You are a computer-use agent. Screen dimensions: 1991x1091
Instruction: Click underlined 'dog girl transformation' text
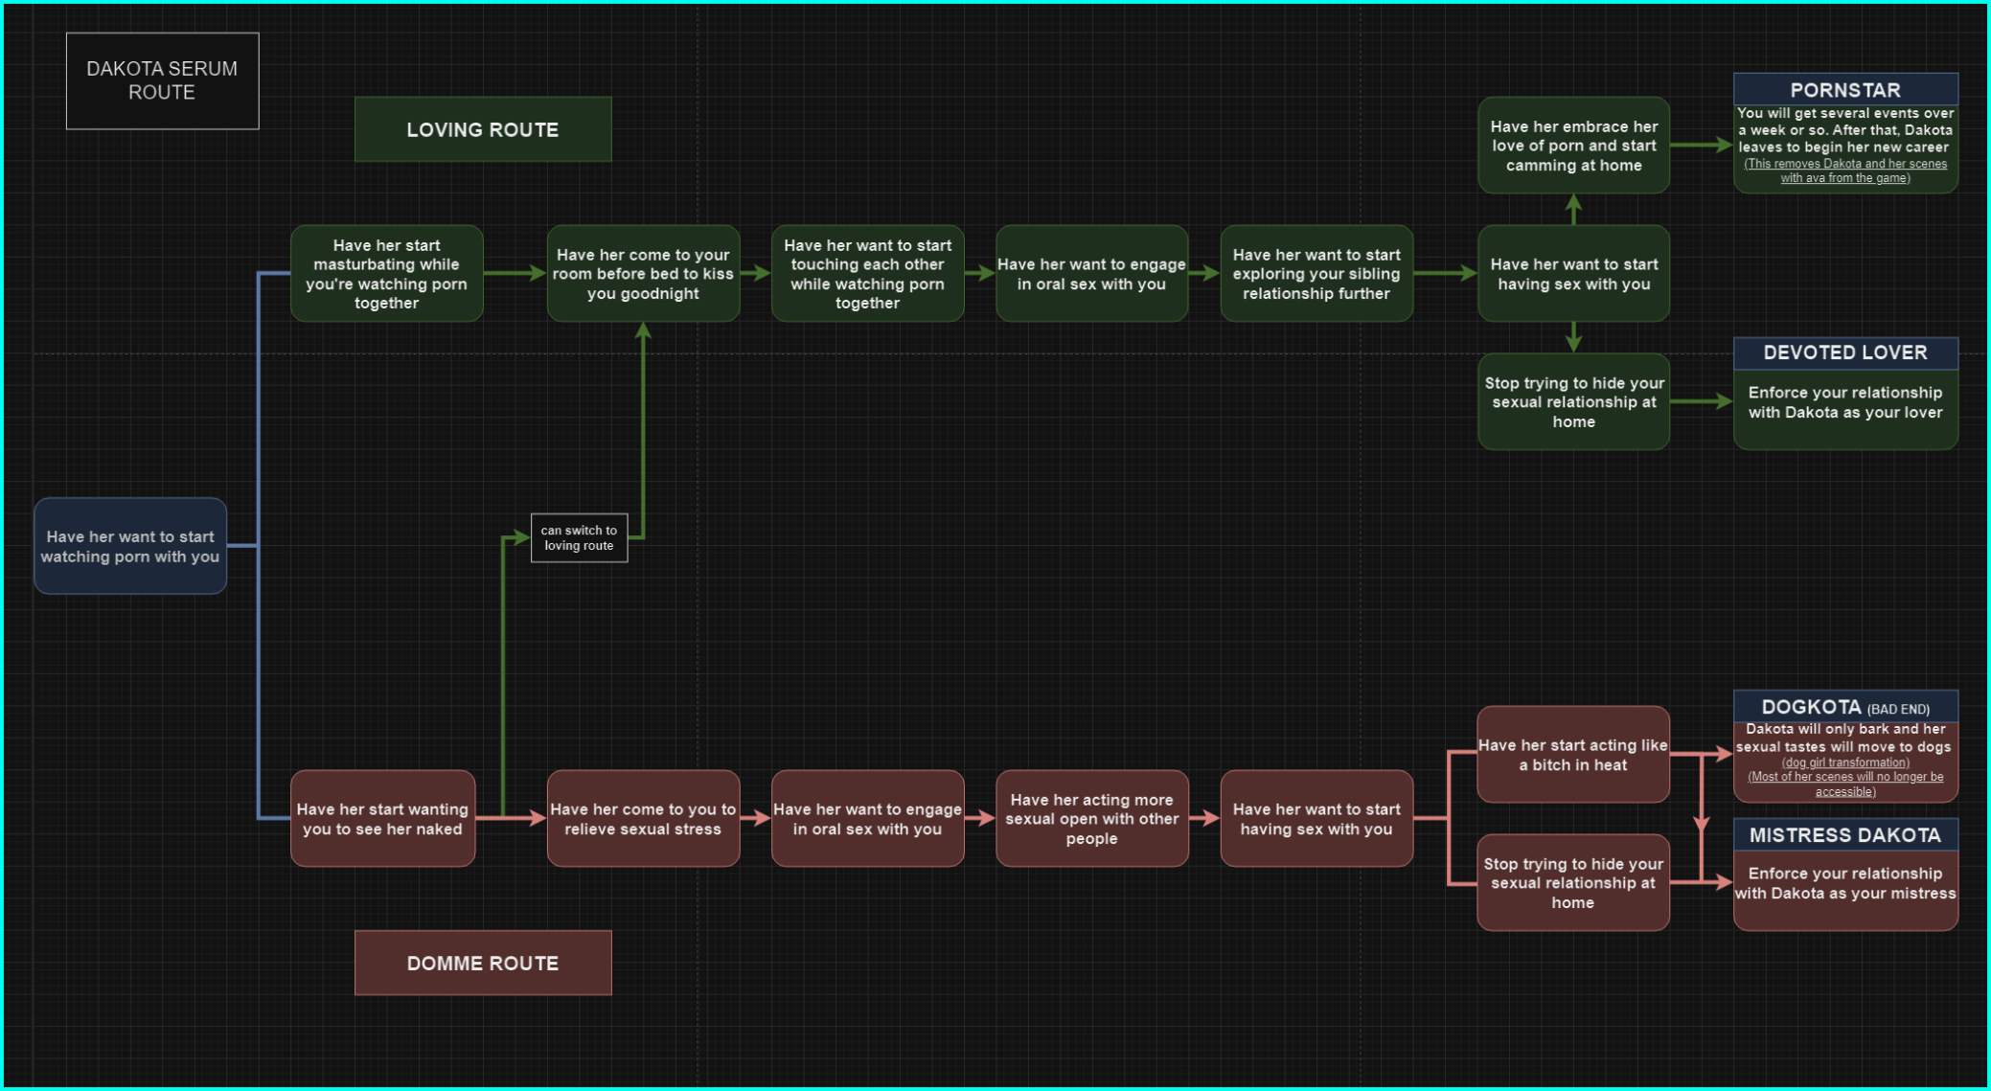click(x=1844, y=762)
